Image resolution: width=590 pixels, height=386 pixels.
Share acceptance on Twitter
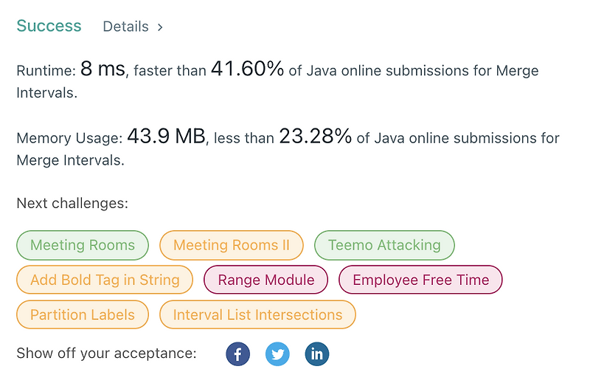point(277,354)
